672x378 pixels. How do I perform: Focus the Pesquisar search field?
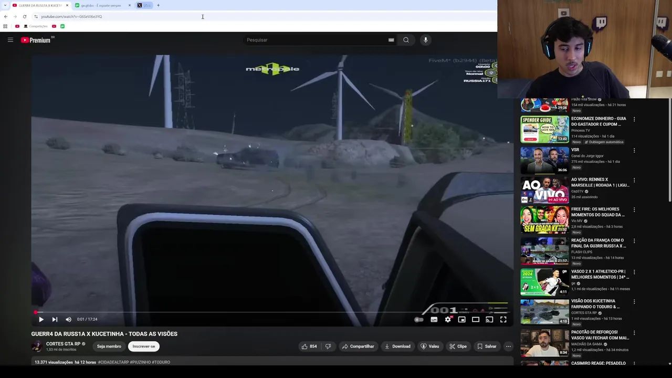pyautogui.click(x=315, y=40)
